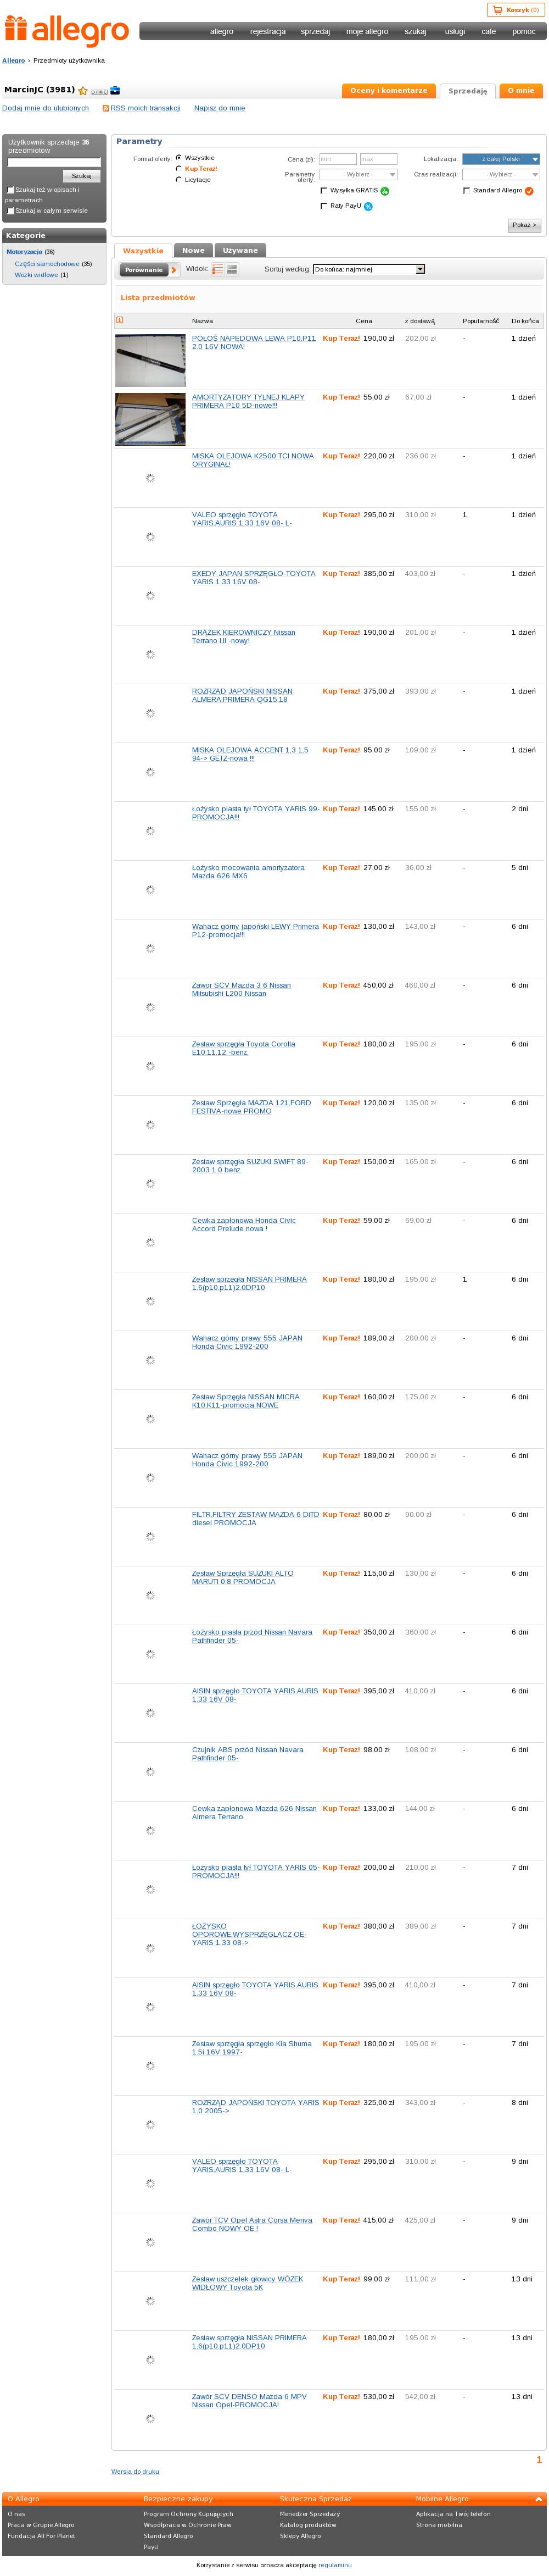This screenshot has height=2576, width=549.
Task: Enable the Wysyłka GRATIS checkbox
Action: [x=323, y=190]
